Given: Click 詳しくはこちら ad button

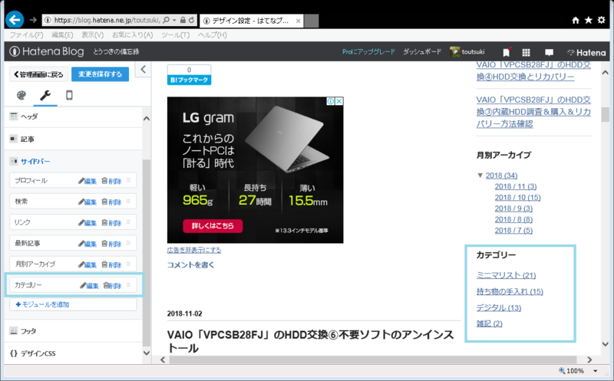Looking at the screenshot, I should pos(213,225).
